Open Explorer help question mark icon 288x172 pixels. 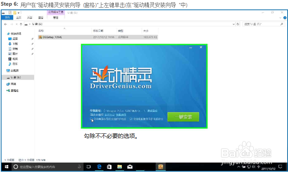[285, 18]
